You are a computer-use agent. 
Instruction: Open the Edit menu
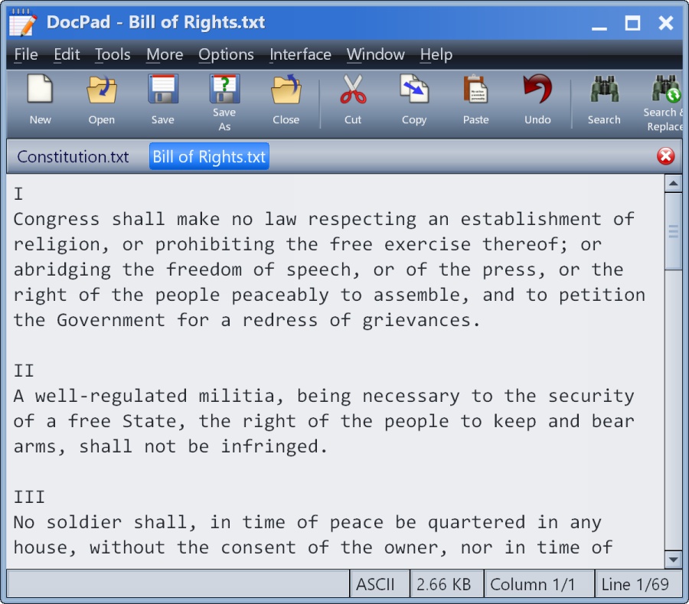pyautogui.click(x=67, y=54)
